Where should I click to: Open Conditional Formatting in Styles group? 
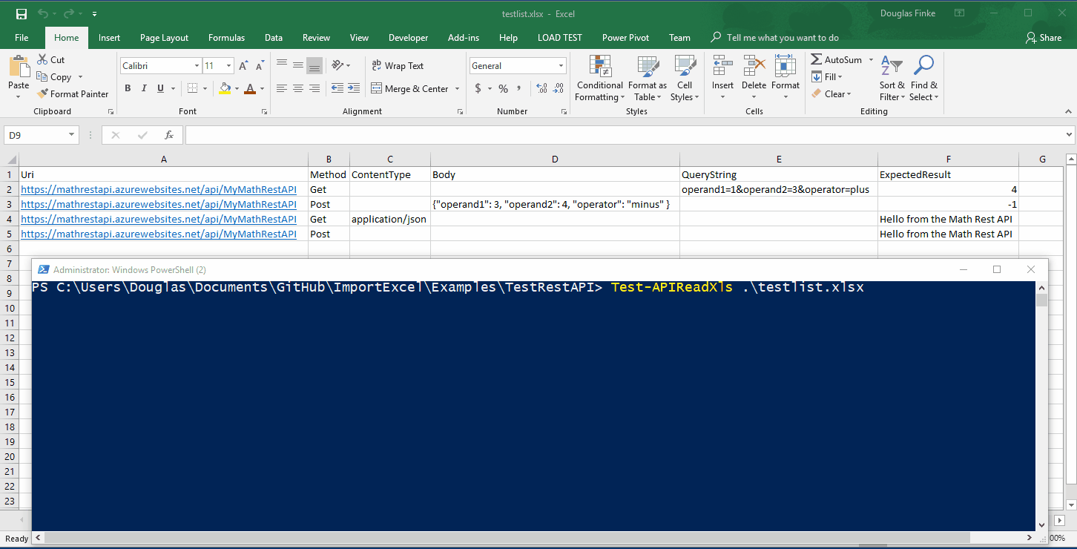point(599,79)
